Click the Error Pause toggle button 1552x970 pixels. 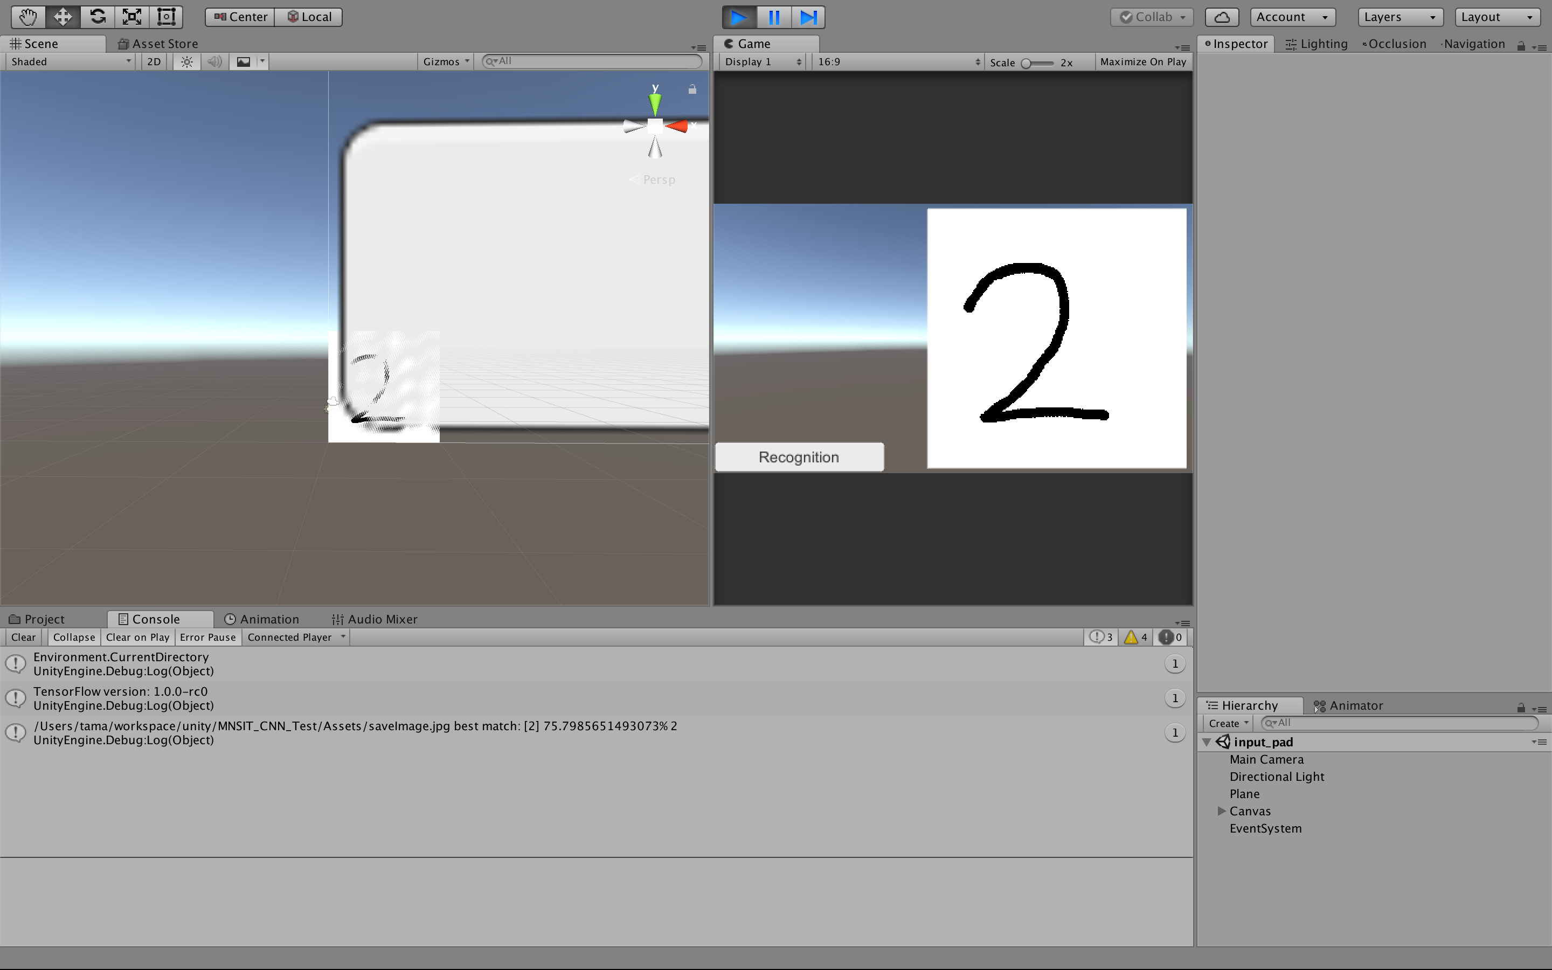pos(208,637)
